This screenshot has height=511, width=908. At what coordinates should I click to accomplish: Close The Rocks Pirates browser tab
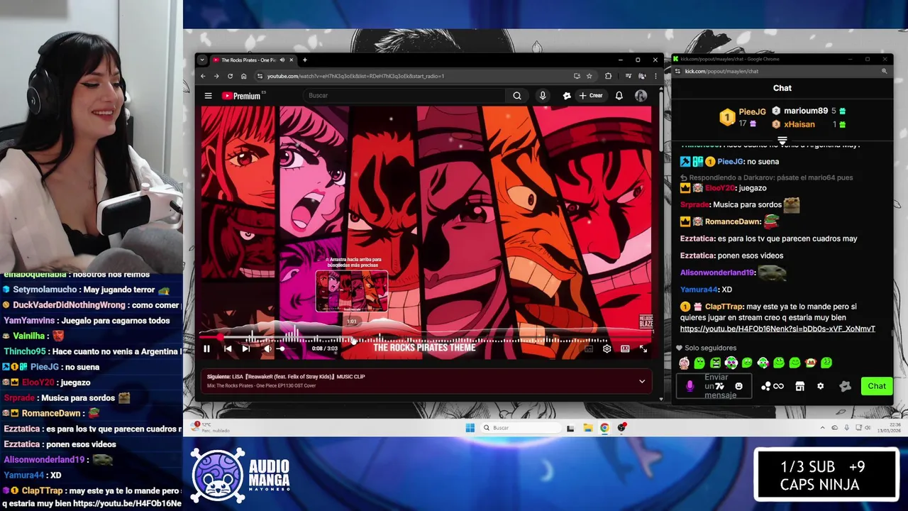pyautogui.click(x=292, y=60)
